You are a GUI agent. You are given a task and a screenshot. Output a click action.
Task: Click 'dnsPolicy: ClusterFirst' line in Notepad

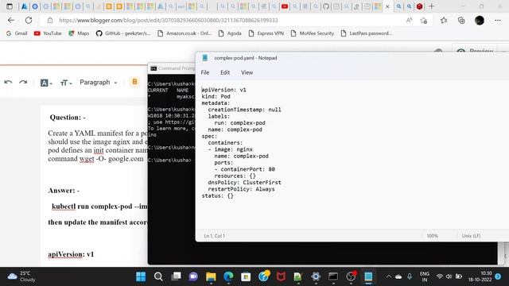[244, 183]
